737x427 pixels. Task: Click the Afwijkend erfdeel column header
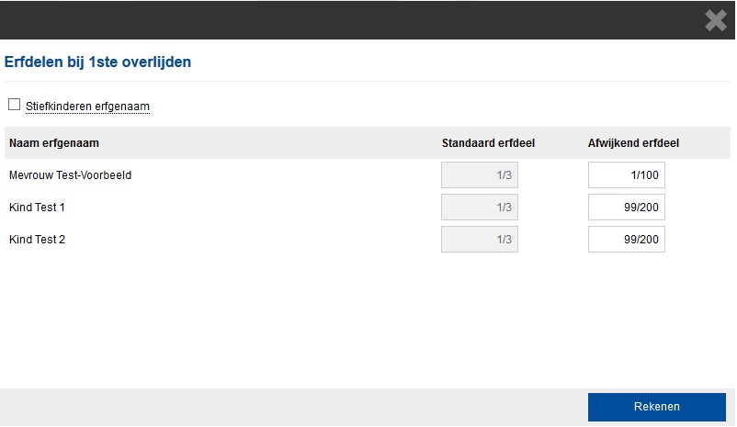633,143
